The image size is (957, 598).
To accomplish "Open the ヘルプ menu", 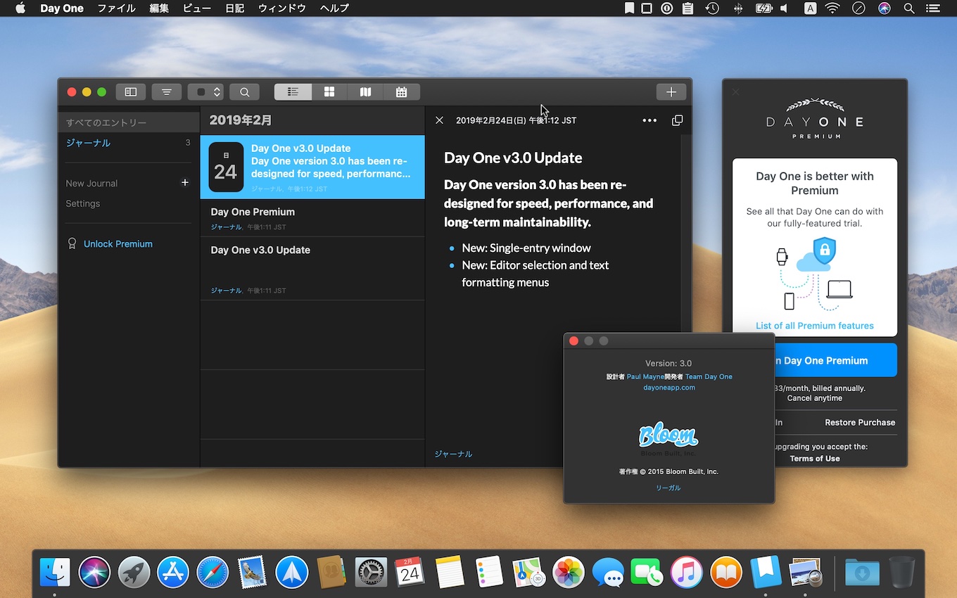I will point(334,8).
